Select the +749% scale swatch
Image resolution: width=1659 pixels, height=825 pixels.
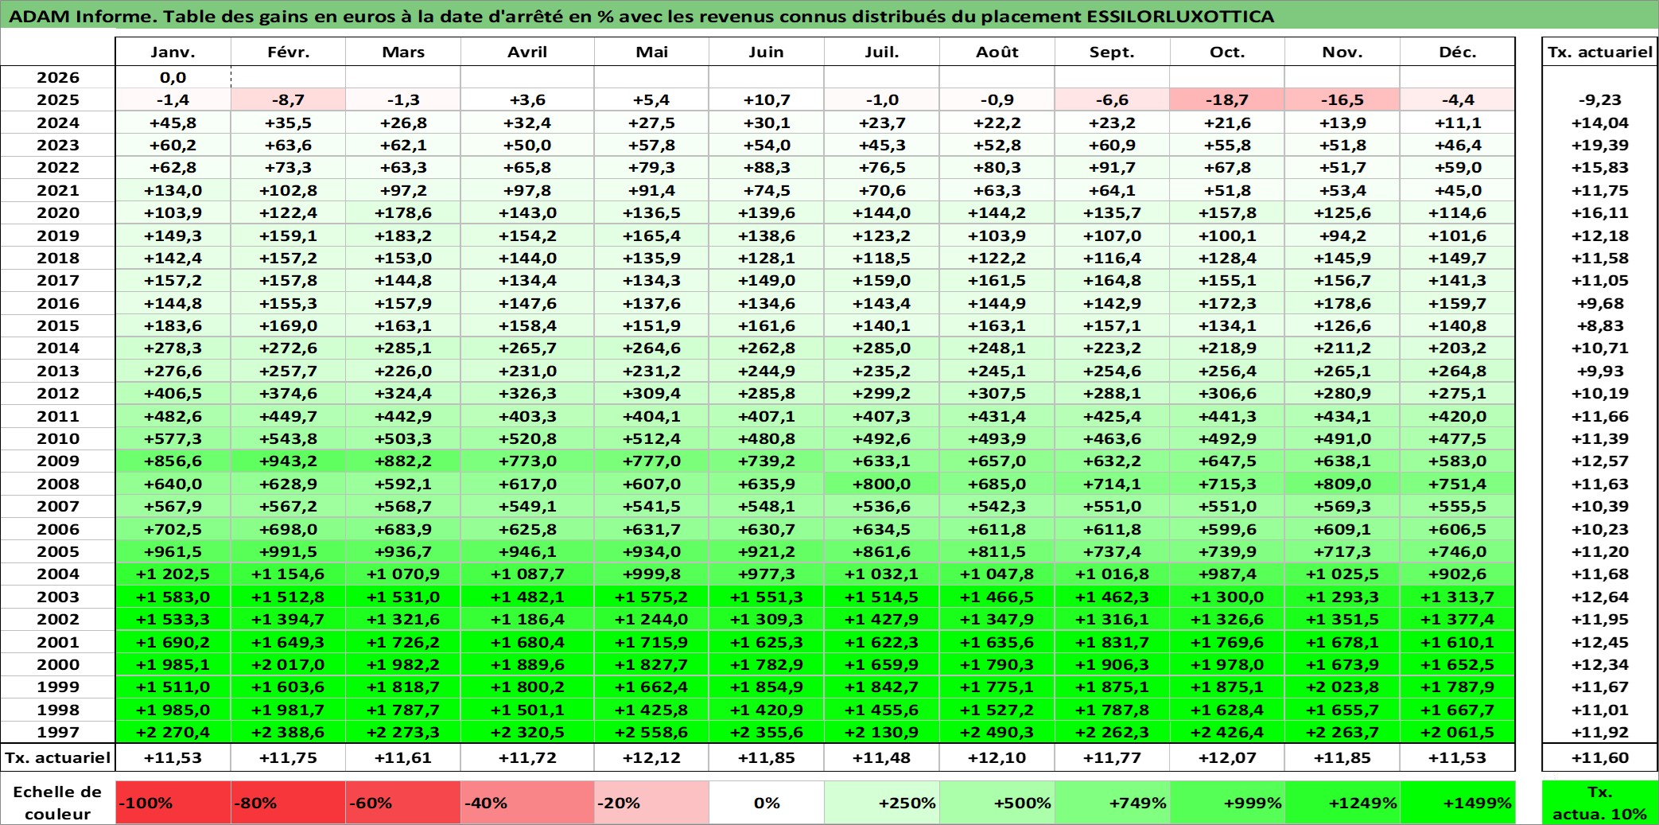(x=1112, y=803)
